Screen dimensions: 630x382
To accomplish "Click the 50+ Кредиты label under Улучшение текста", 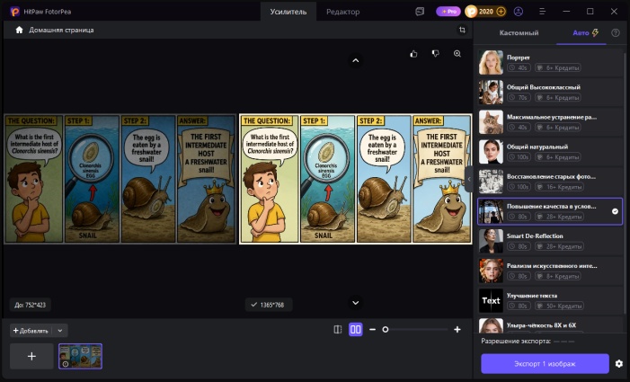I will pos(560,306).
